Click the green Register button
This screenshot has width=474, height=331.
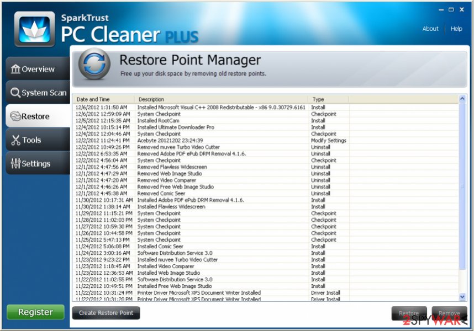(35, 312)
